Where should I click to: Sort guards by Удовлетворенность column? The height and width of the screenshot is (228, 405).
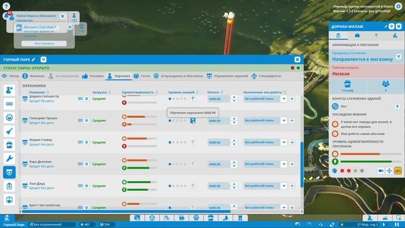coord(140,92)
